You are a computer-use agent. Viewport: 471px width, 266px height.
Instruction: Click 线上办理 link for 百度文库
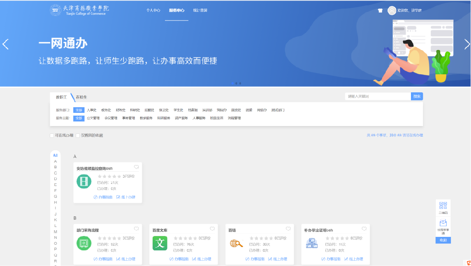tap(202, 259)
